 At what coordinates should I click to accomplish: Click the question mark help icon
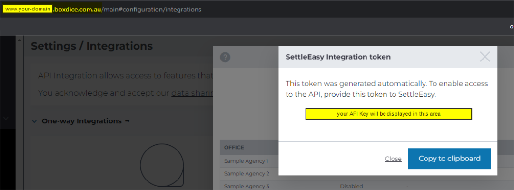click(225, 57)
